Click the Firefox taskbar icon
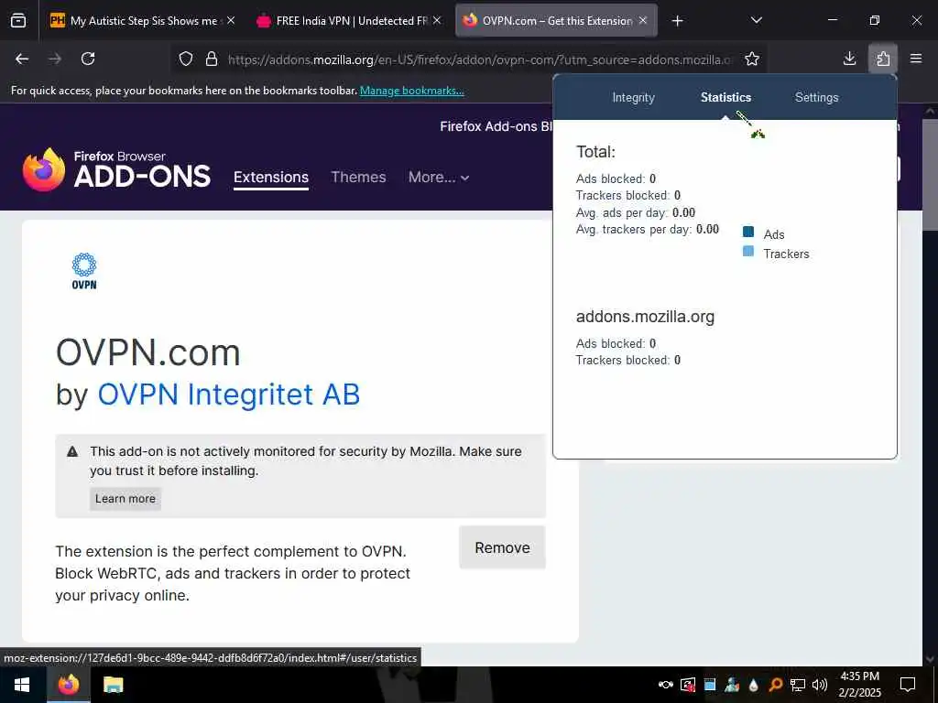 point(68,685)
